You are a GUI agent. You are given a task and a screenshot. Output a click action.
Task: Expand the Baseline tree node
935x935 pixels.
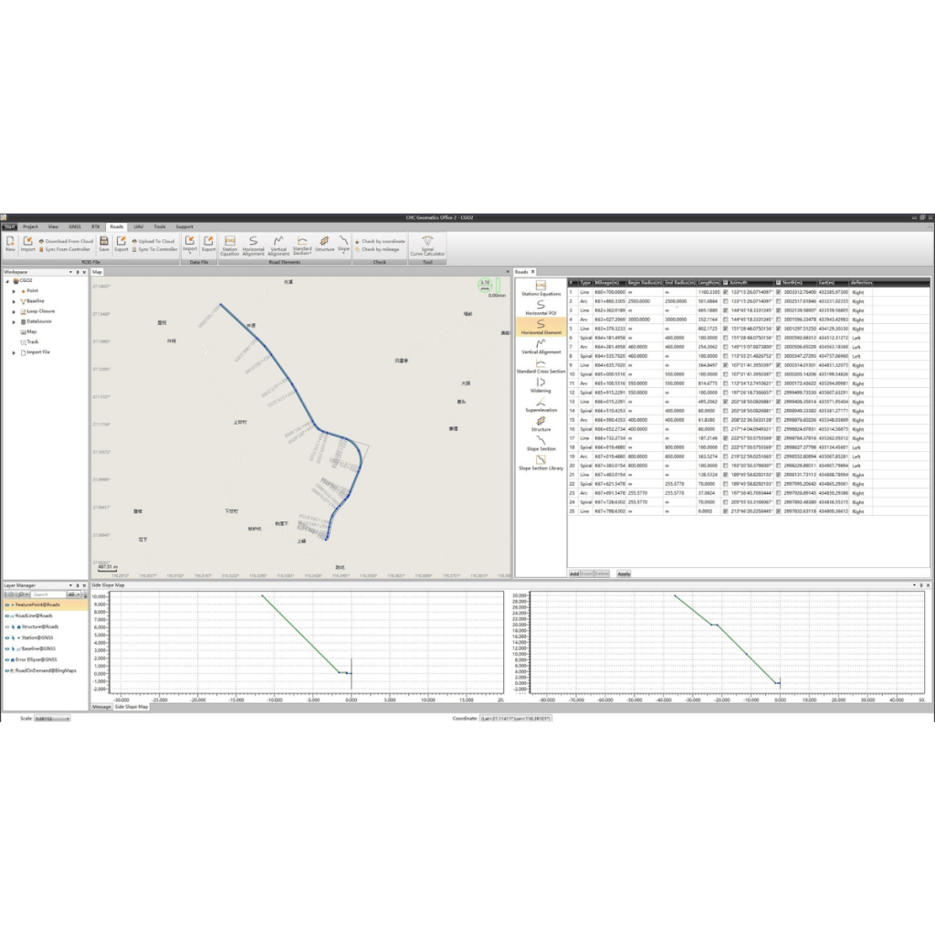pos(14,300)
